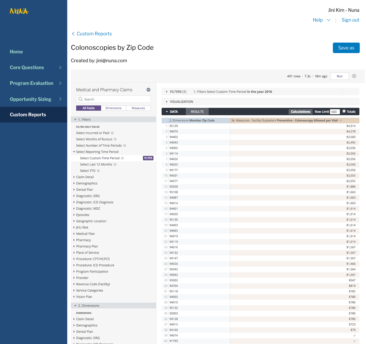Click info icon next to Select Last 12 Months

coord(115,164)
